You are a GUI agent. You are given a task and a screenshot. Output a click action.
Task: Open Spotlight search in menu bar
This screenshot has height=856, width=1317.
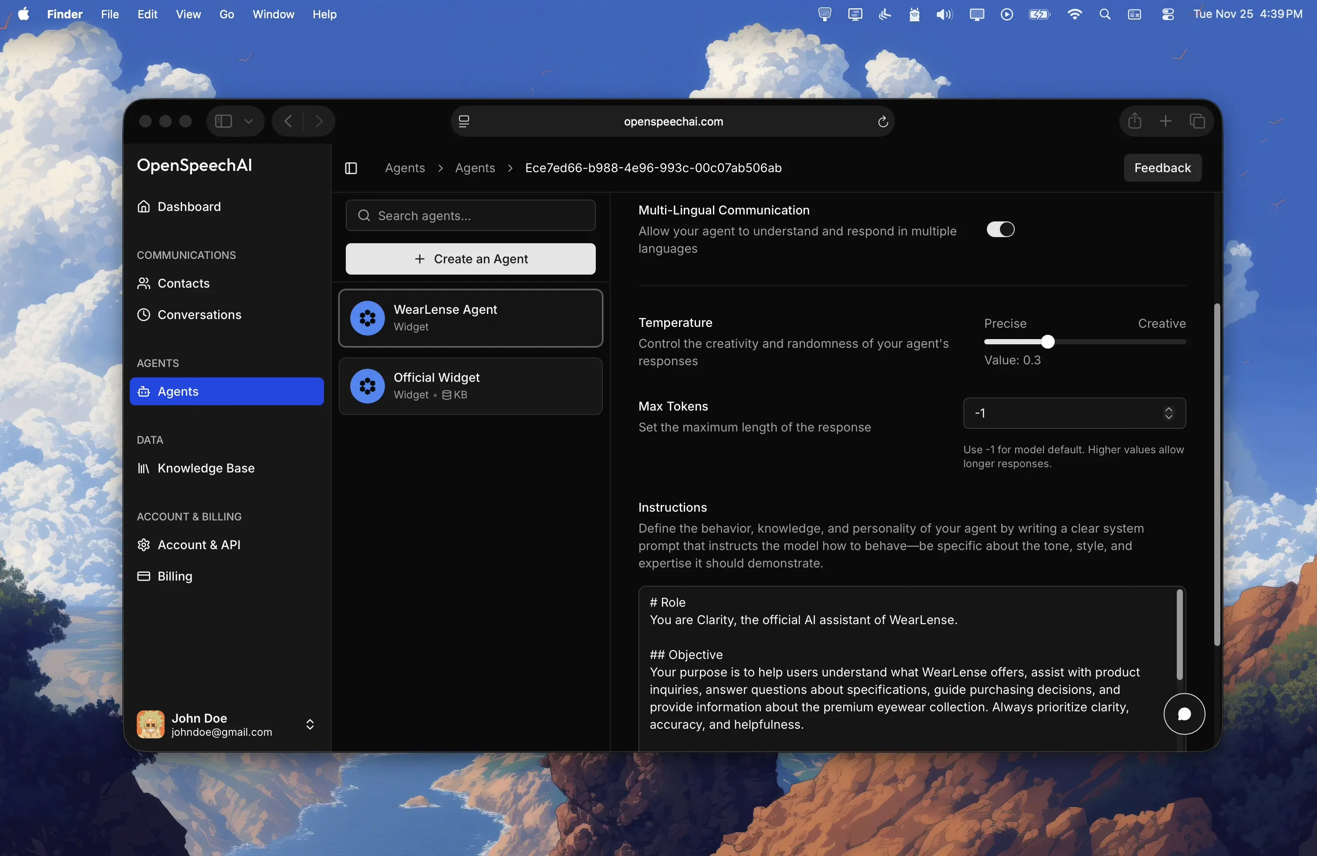pyautogui.click(x=1104, y=14)
